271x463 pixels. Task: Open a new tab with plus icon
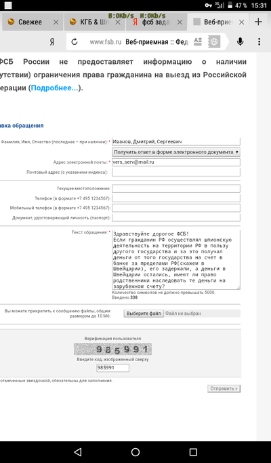[x=258, y=22]
